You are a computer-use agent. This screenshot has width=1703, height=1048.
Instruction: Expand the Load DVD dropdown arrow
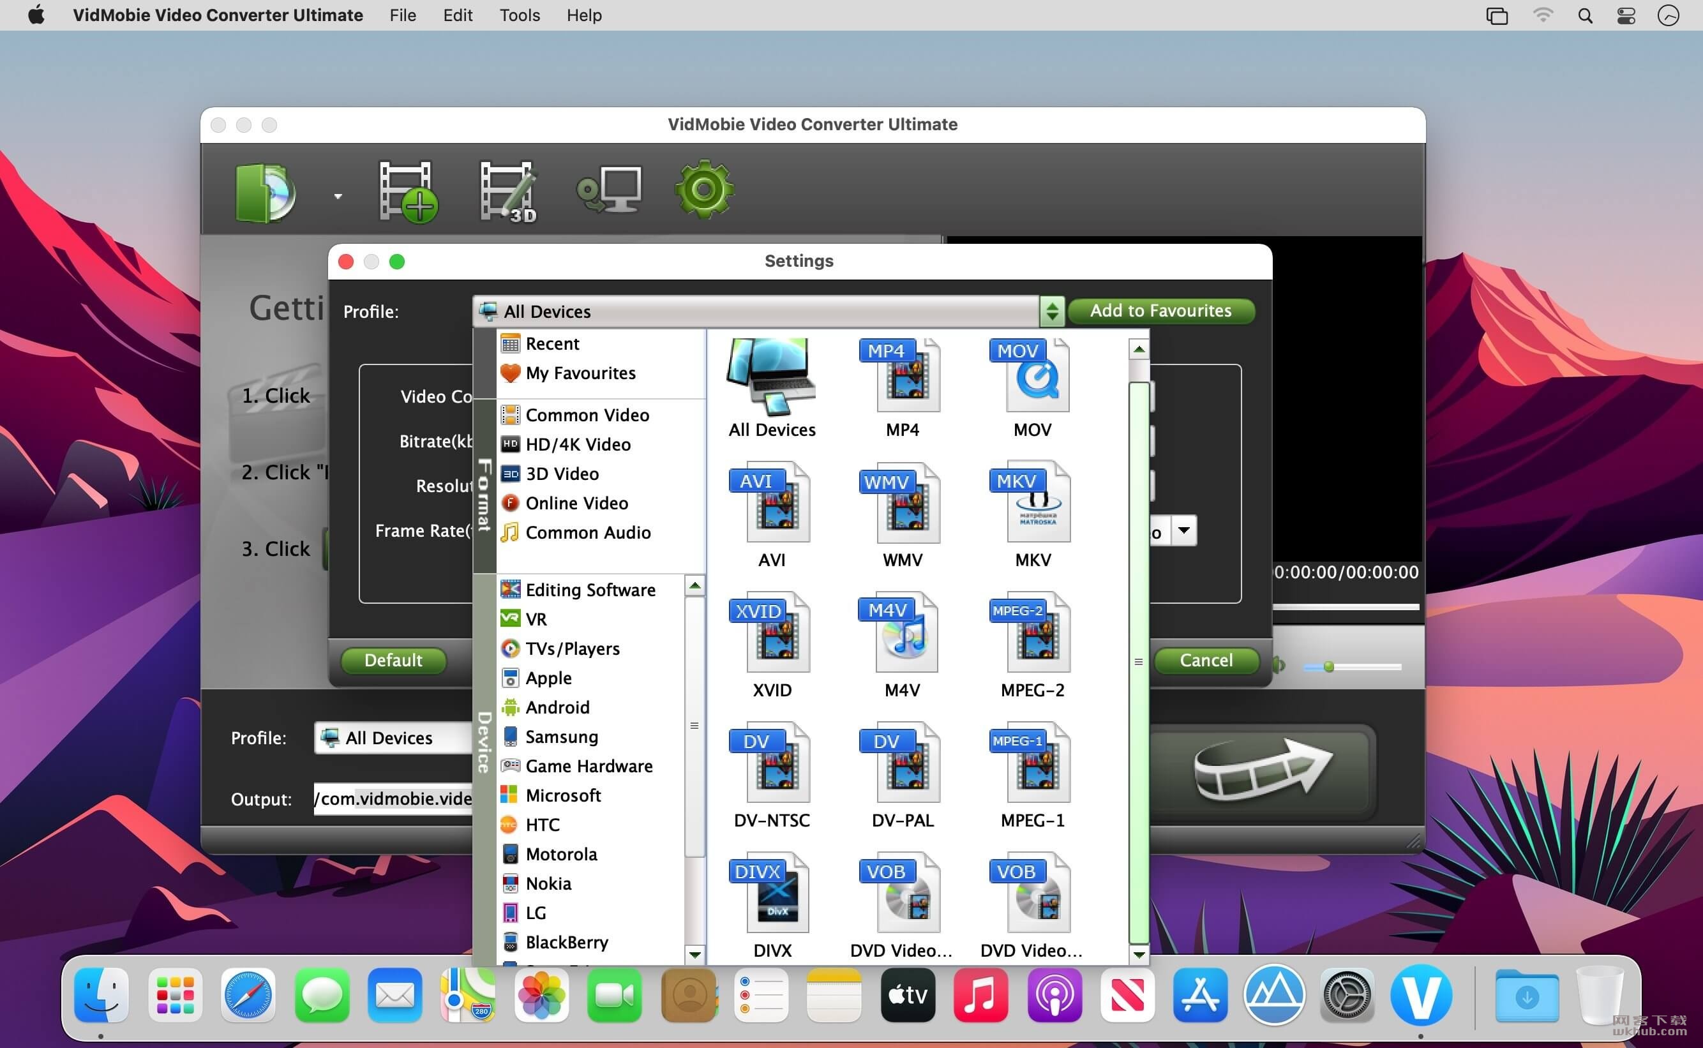tap(338, 196)
